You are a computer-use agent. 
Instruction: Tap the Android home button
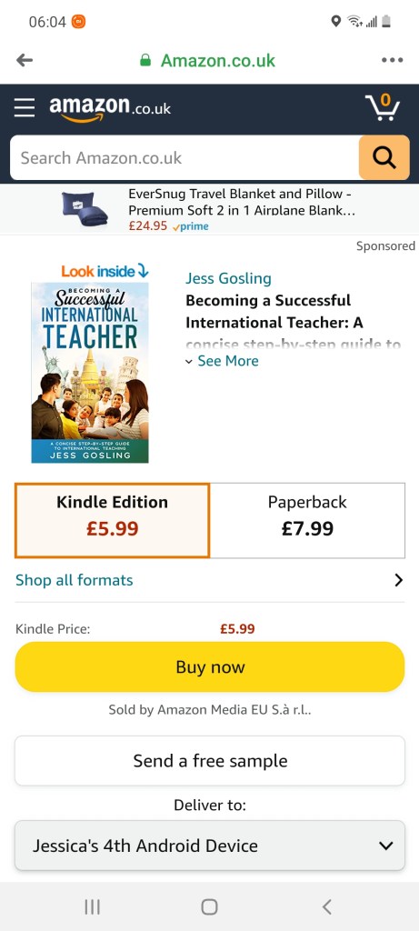point(209,906)
